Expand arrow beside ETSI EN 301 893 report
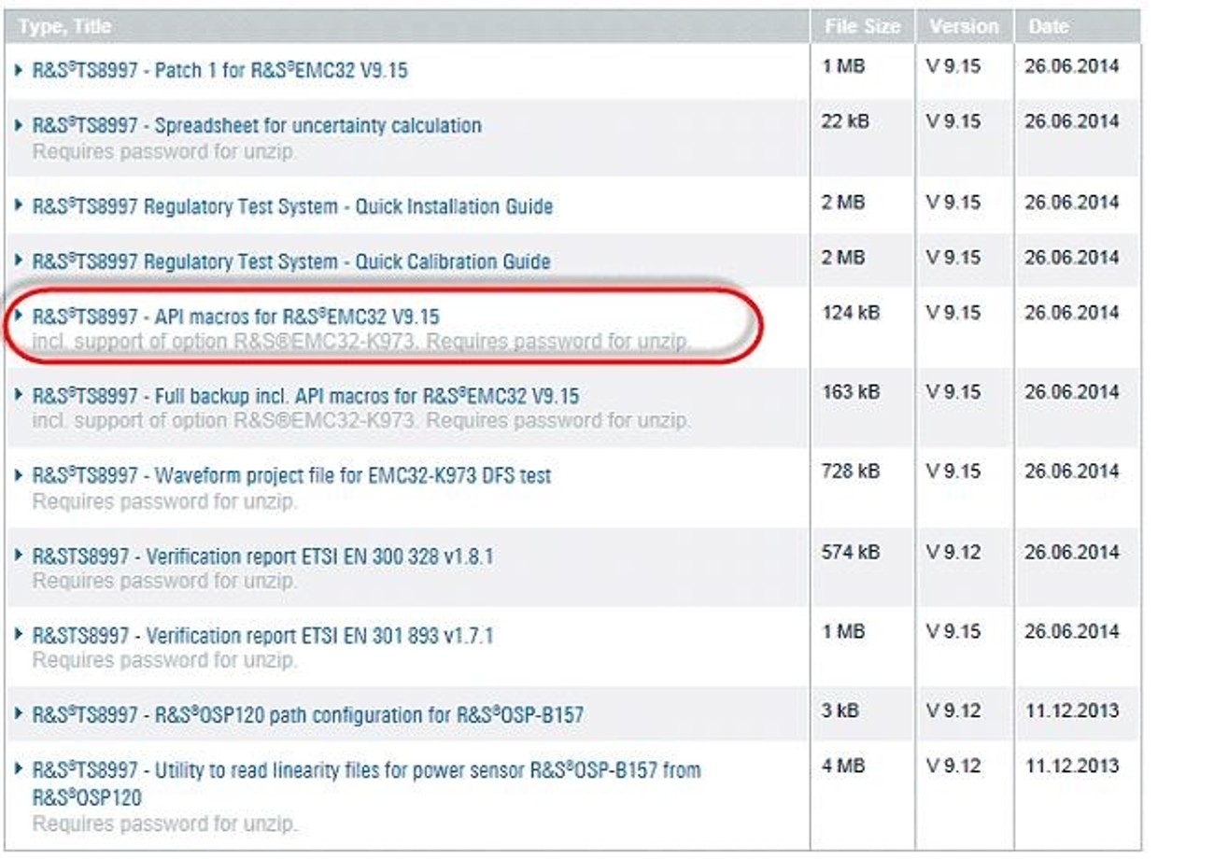This screenshot has height=859, width=1214. coord(19,636)
